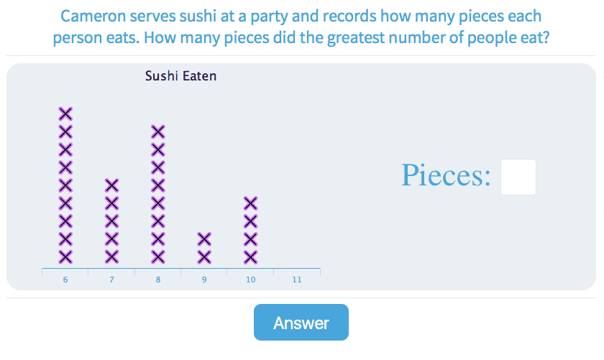
Task: Click the axis label 9
Action: [x=204, y=280]
